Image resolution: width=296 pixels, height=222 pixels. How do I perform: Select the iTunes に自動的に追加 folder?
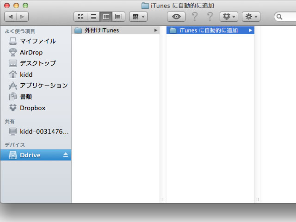click(210, 31)
